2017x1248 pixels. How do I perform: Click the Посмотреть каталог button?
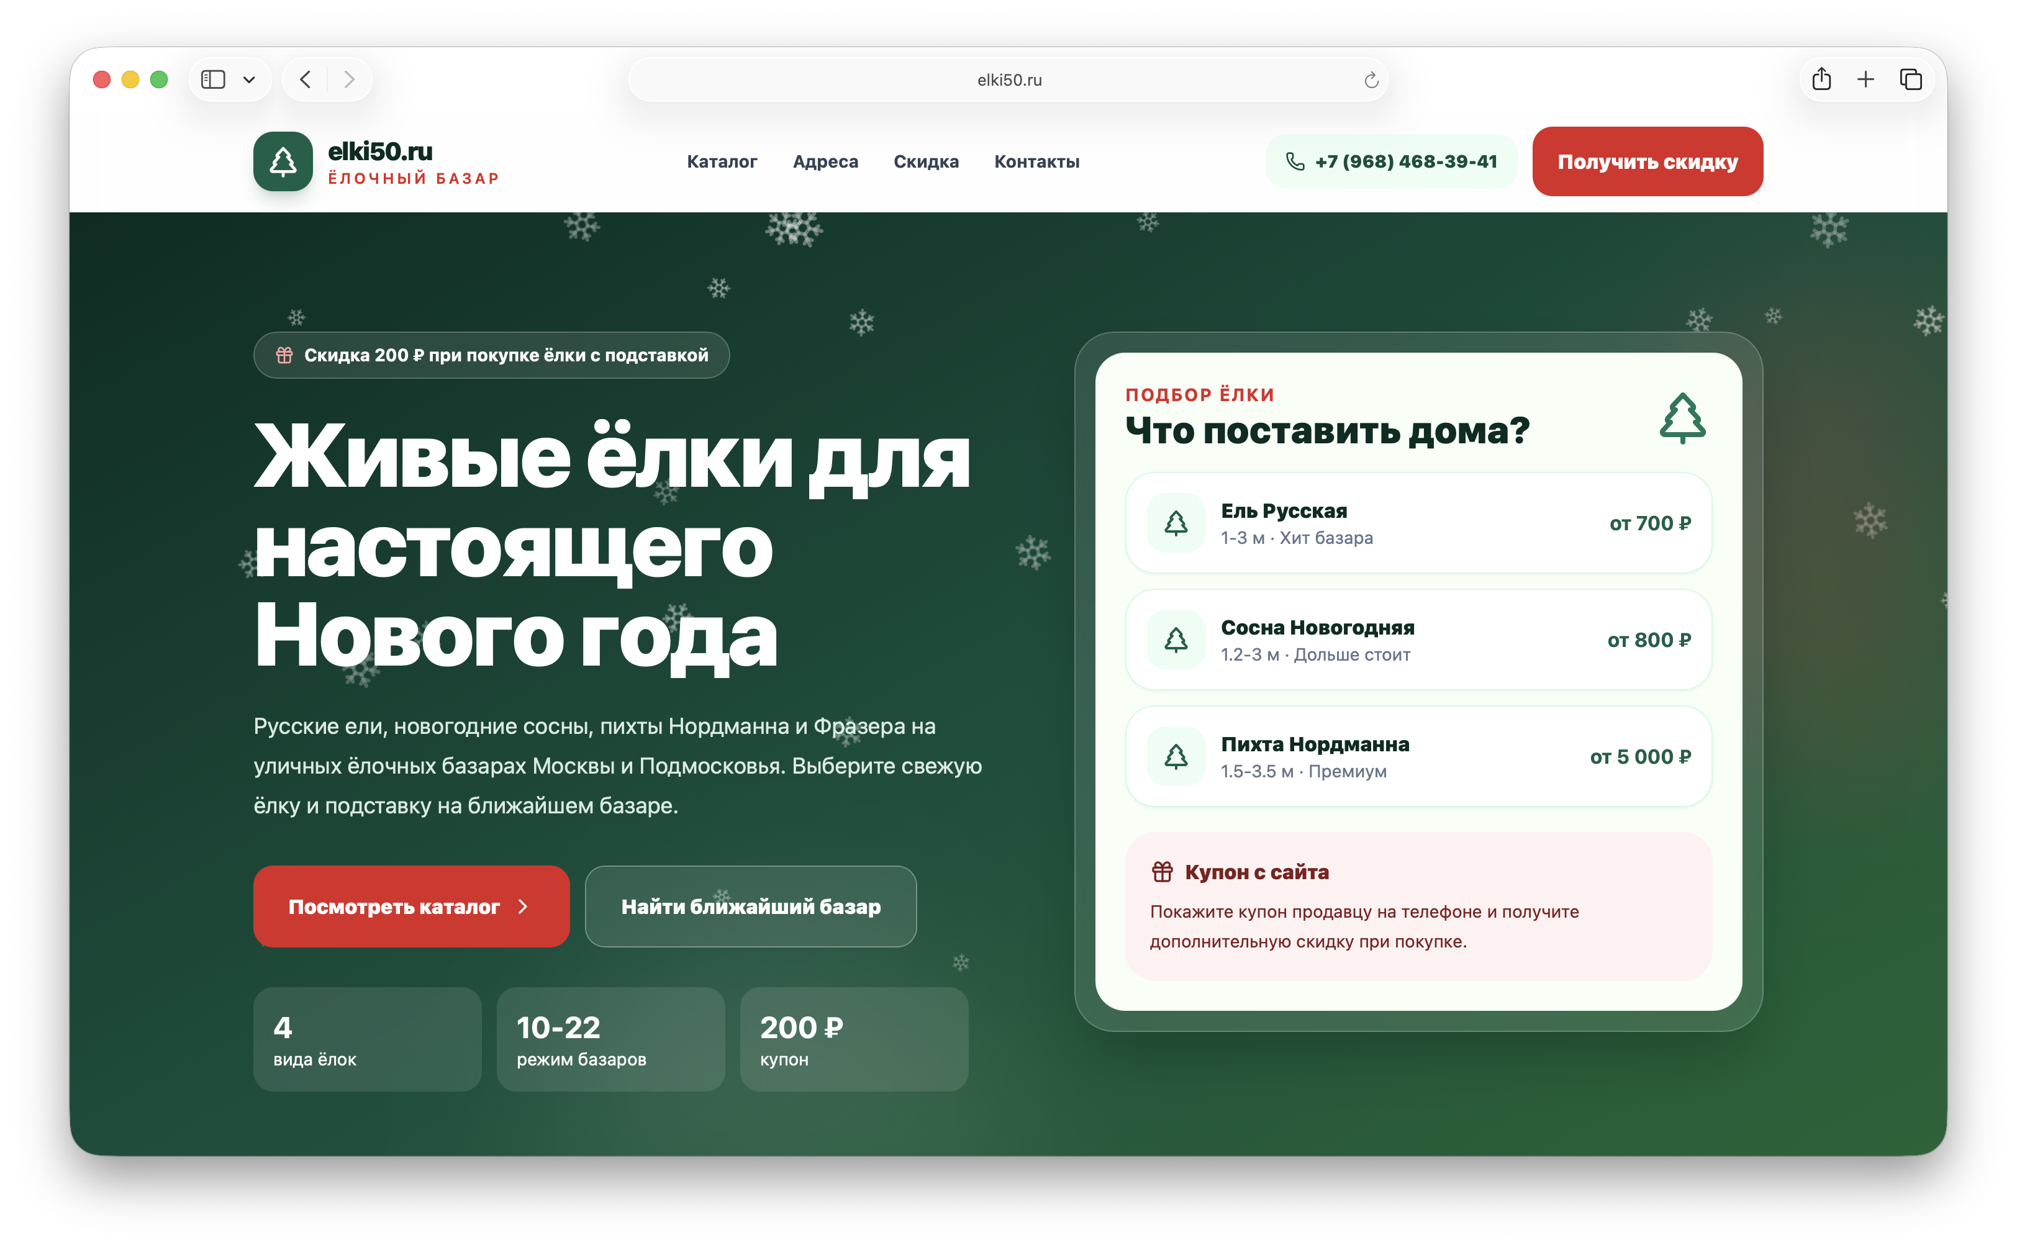[411, 907]
